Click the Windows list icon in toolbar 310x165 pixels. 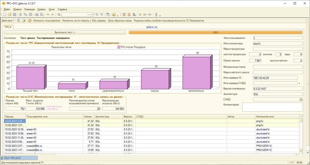click(x=108, y=15)
